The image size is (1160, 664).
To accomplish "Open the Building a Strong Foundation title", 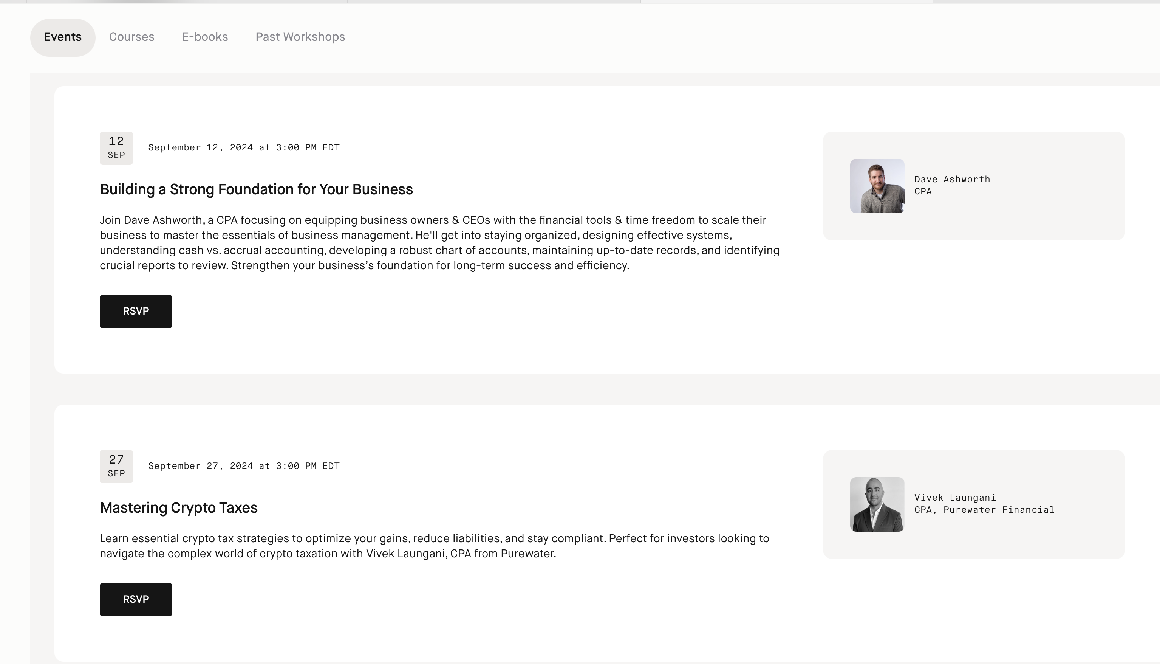I will [256, 189].
